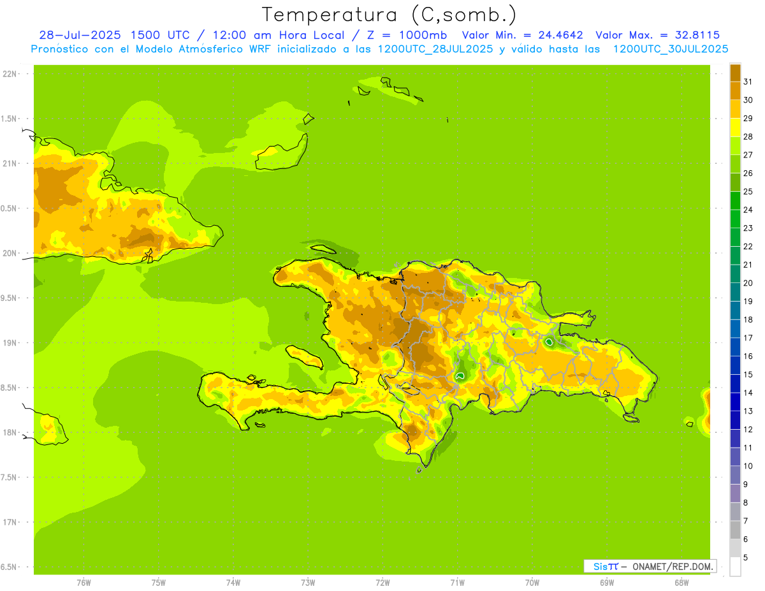
Task: Click legend value "5"
Action: point(745,557)
